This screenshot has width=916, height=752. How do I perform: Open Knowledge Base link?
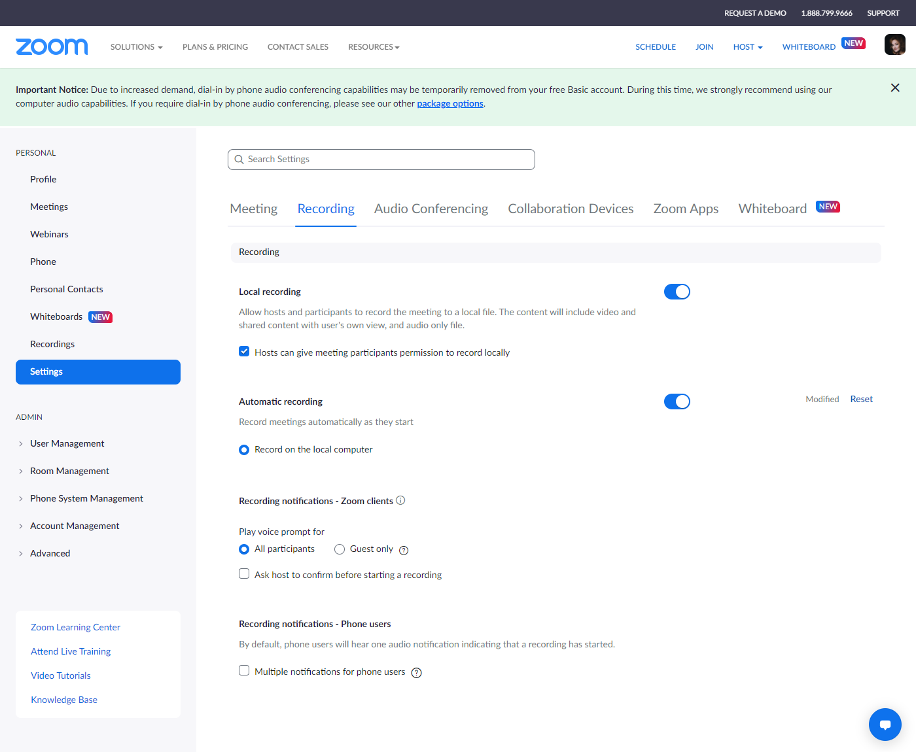[x=64, y=700]
